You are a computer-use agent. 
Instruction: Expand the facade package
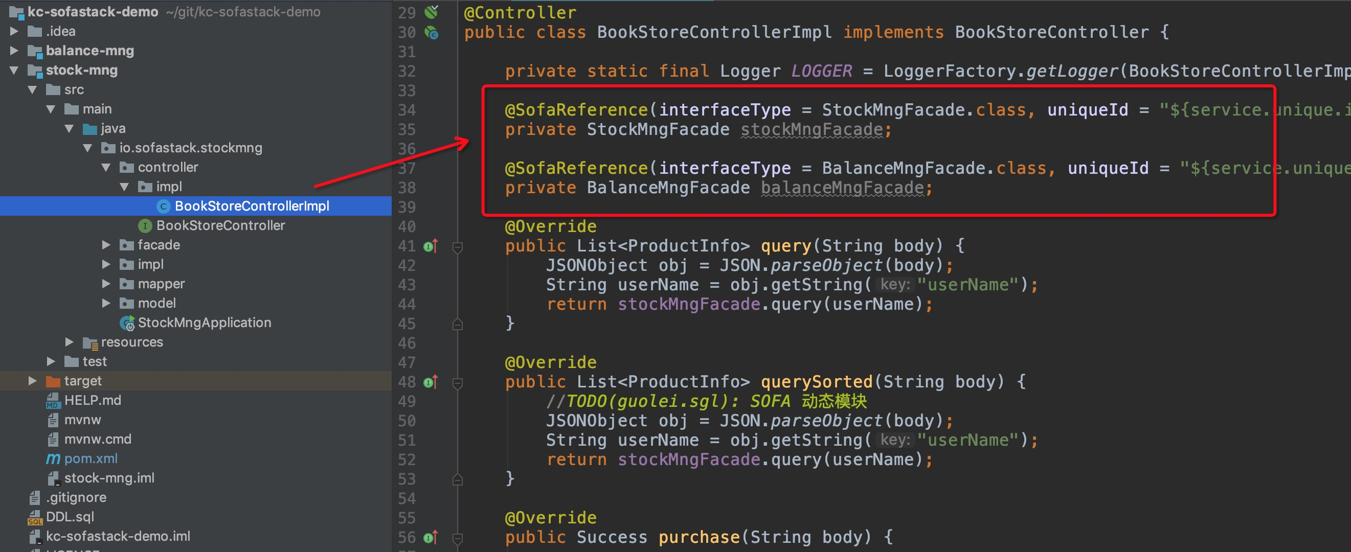106,245
